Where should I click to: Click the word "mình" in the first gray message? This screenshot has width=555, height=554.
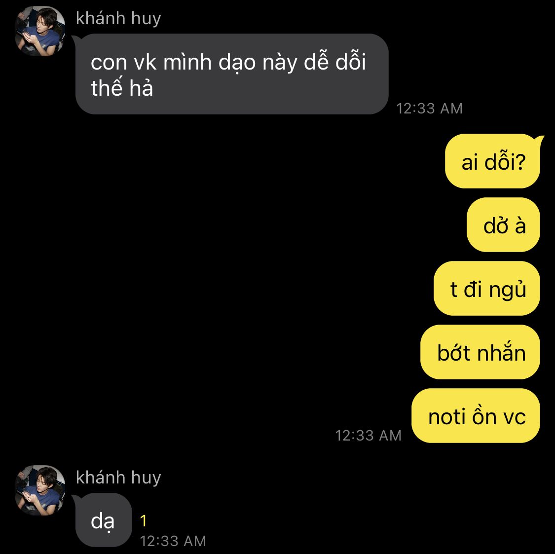click(x=187, y=62)
